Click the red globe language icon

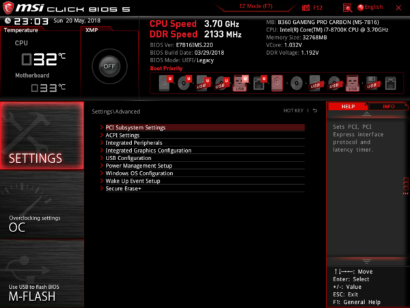tap(360, 8)
